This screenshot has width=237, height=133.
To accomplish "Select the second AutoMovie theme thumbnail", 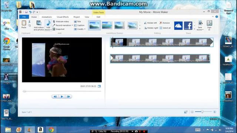I will click(x=107, y=25).
